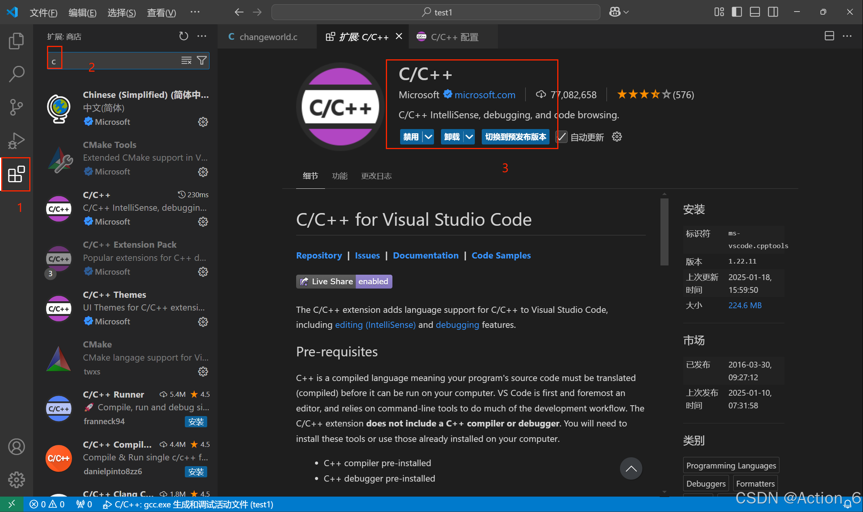Expand the Uninstall button dropdown arrow

point(469,137)
